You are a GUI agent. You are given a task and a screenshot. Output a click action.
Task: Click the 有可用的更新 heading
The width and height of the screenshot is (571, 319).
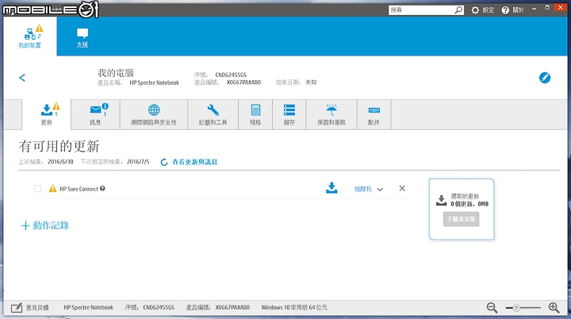click(59, 146)
